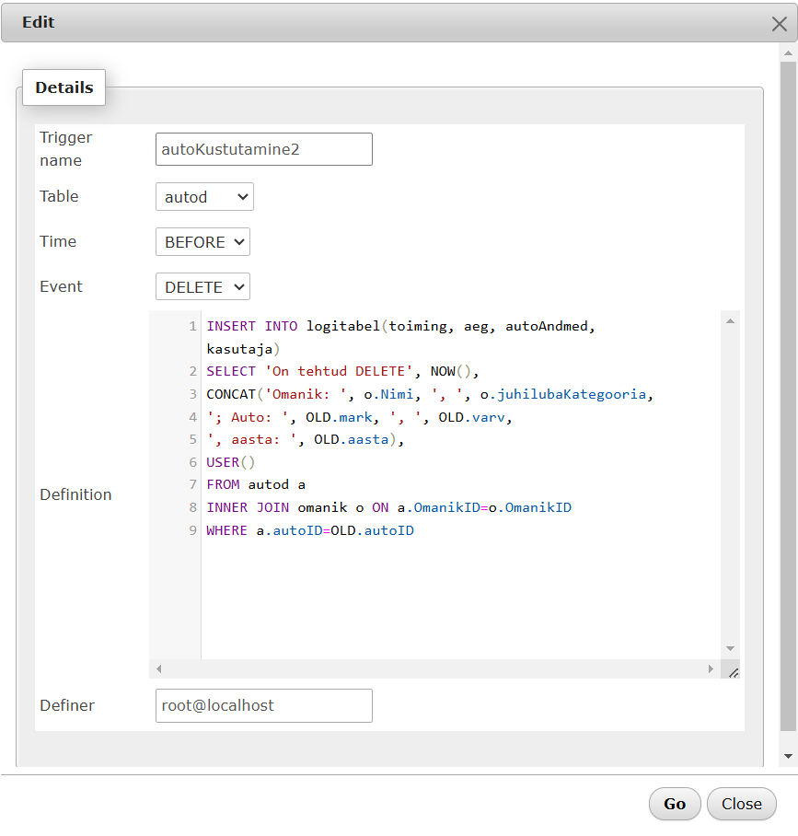The width and height of the screenshot is (798, 836).
Task: Select the Details tab
Action: [x=64, y=87]
